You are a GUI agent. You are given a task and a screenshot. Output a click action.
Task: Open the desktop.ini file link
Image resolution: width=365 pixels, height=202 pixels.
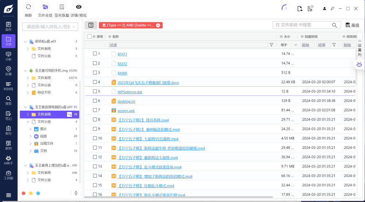[126, 101]
